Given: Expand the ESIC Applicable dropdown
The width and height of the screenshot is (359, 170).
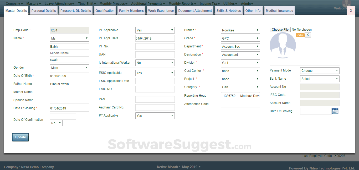Looking at the screenshot, I should click(155, 73).
